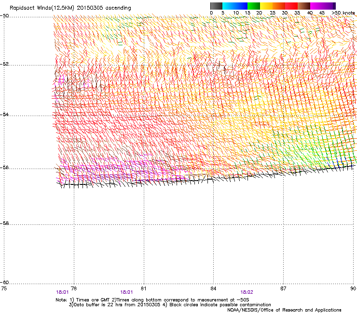Click legend tick label '25'

point(273,13)
